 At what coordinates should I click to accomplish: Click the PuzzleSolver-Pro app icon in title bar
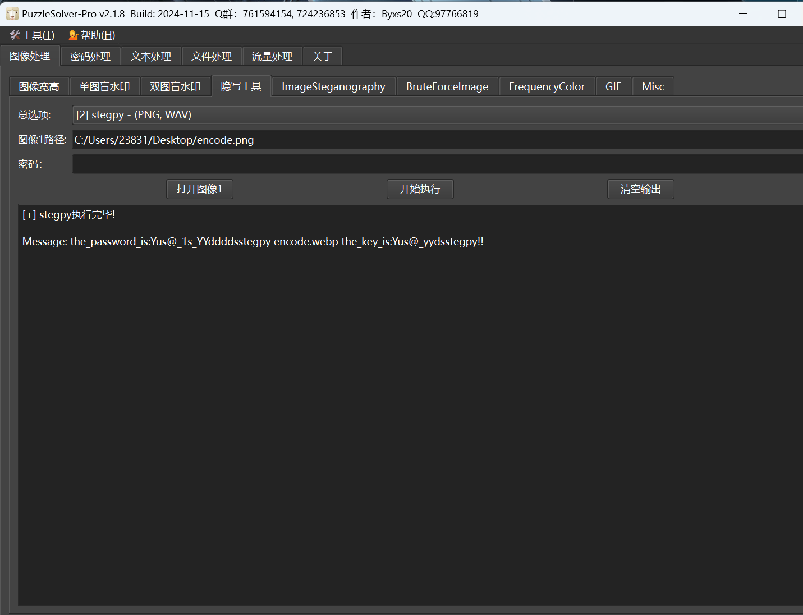click(x=12, y=13)
